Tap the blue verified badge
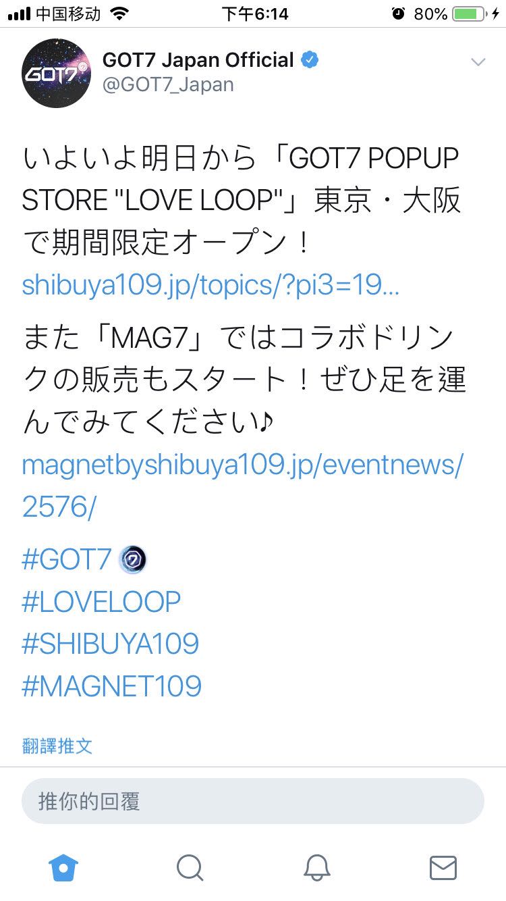The image size is (506, 901). pos(309,60)
